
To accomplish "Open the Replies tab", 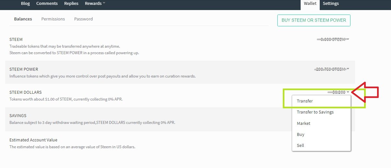I will pos(71,4).
